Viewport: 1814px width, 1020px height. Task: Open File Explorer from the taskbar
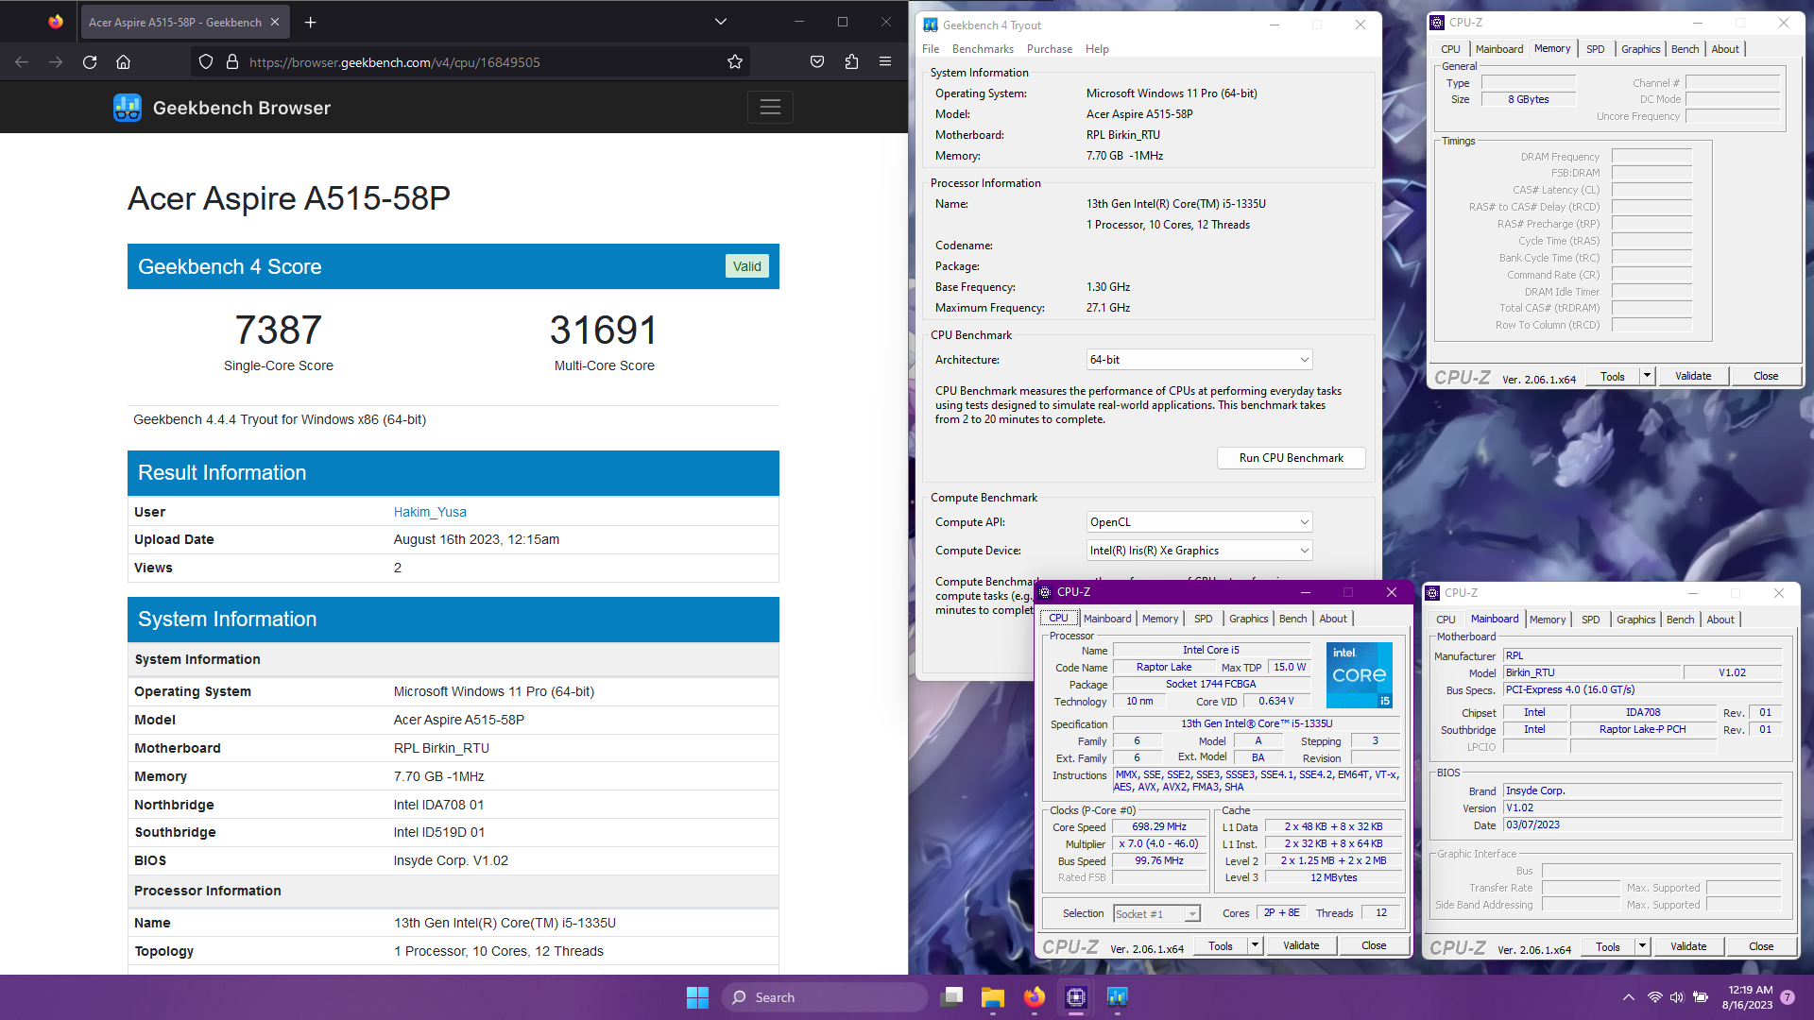pyautogui.click(x=992, y=997)
